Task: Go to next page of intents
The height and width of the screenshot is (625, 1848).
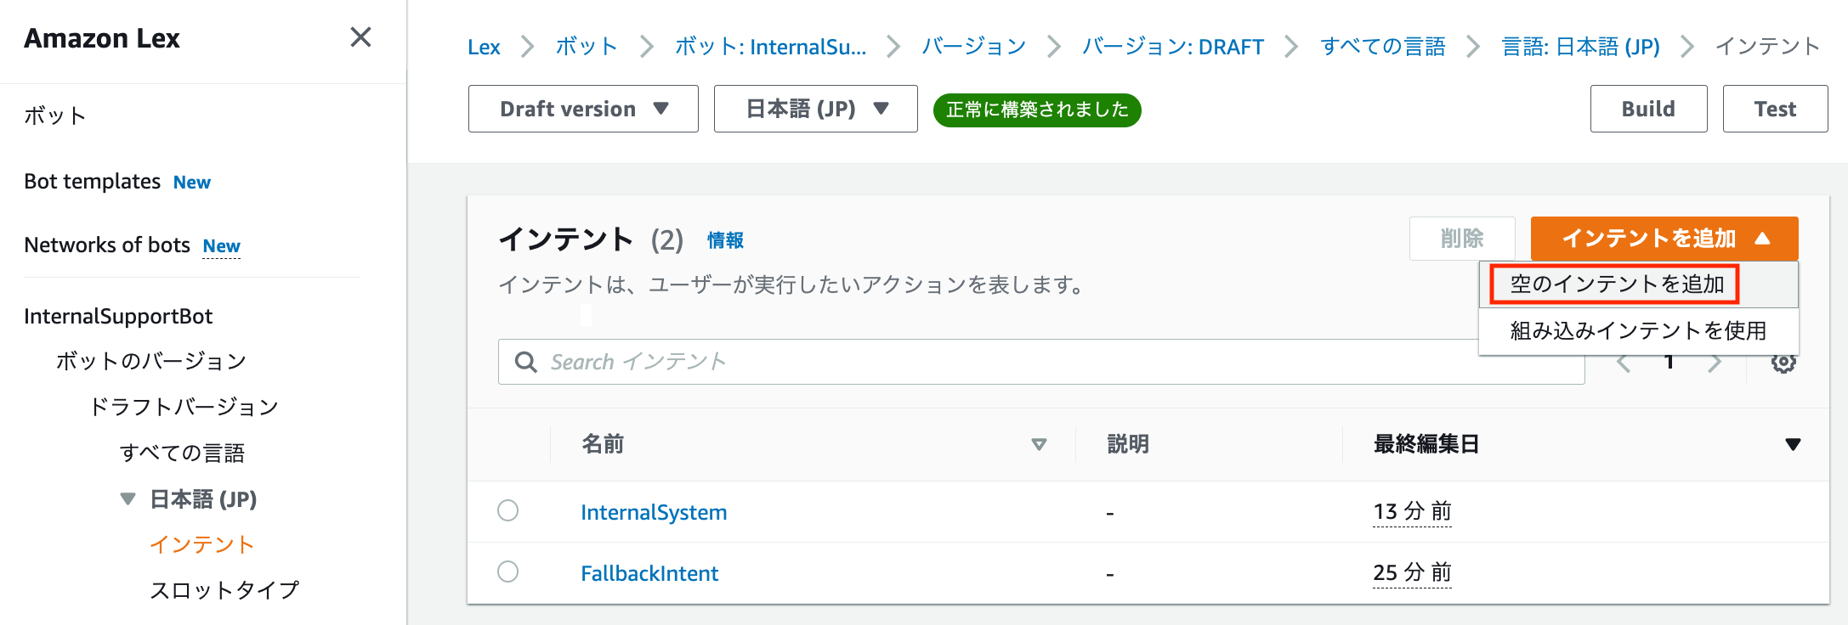Action: 1715,363
